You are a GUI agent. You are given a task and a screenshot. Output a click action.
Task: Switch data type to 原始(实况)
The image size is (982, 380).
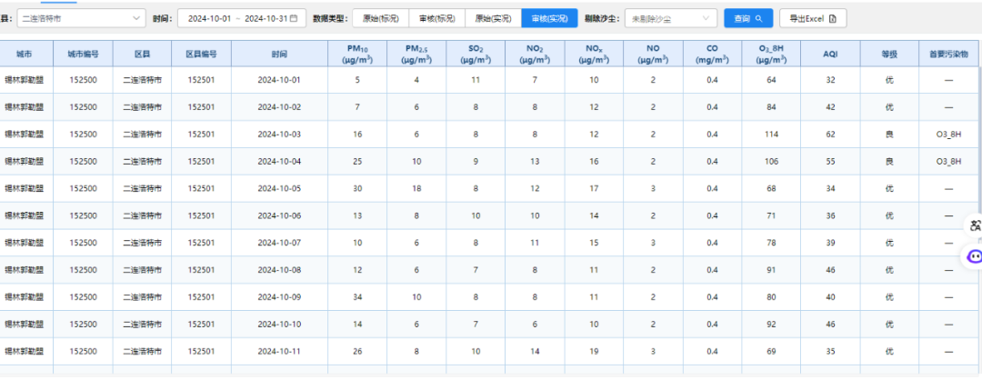[493, 18]
